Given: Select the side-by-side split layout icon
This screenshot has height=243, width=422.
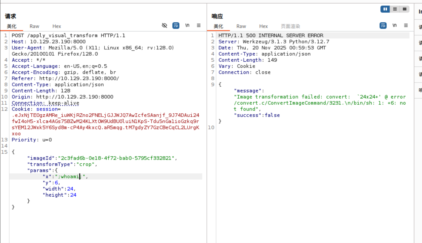Looking at the screenshot, I should point(385,9).
